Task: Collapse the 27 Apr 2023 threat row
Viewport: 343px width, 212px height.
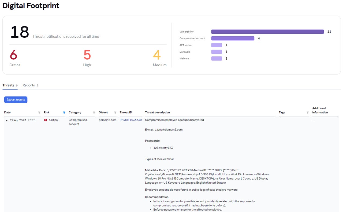Action: pos(7,120)
